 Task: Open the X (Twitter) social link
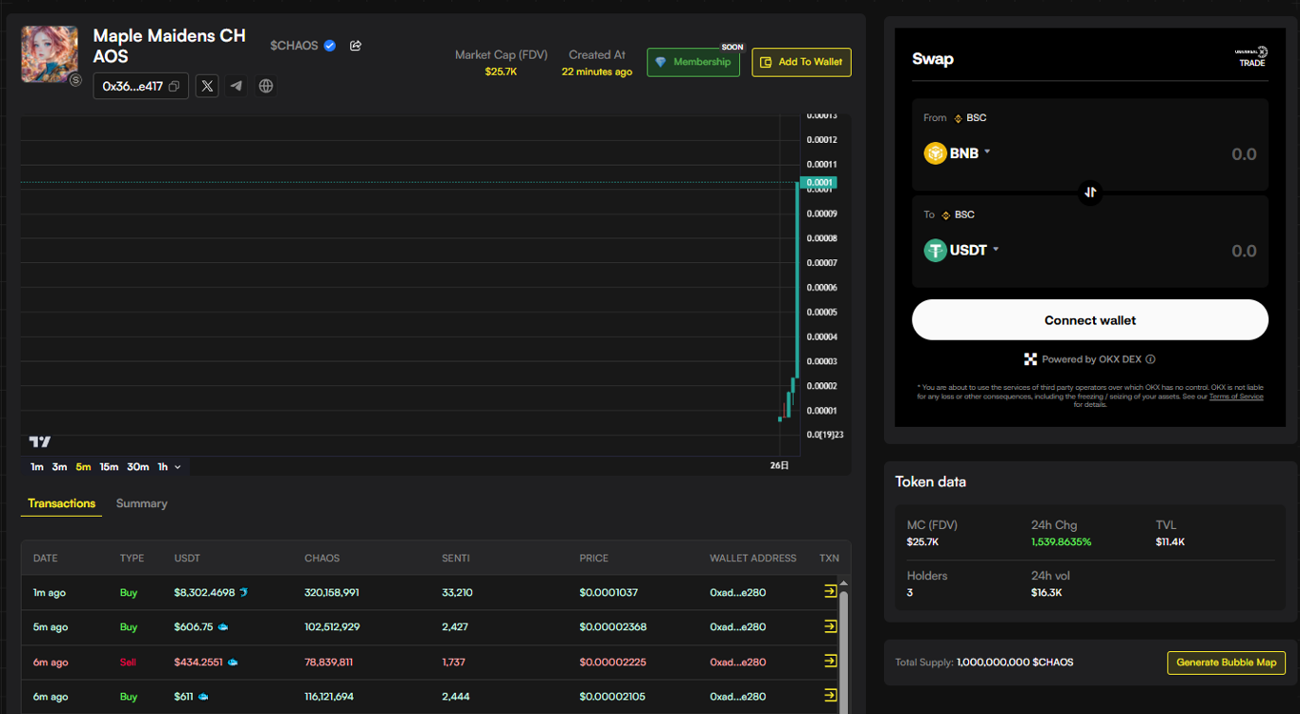click(207, 86)
